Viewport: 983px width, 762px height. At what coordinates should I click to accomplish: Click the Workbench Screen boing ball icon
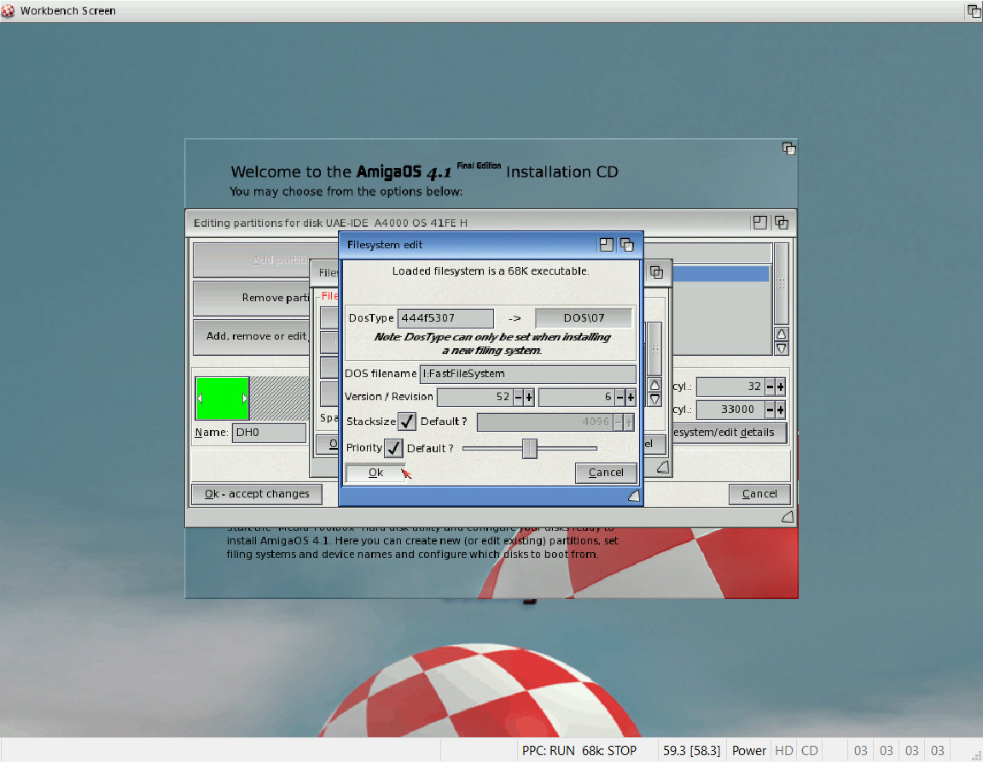click(8, 10)
